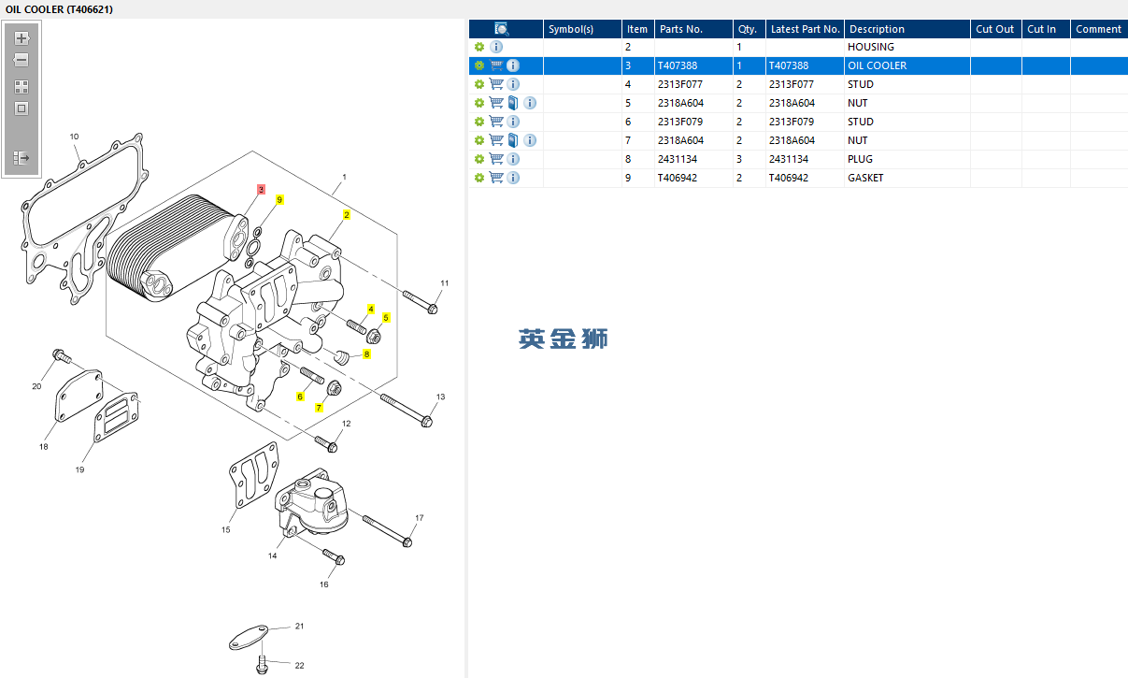Click the list export arrow icon in diagram toolbar

click(21, 158)
